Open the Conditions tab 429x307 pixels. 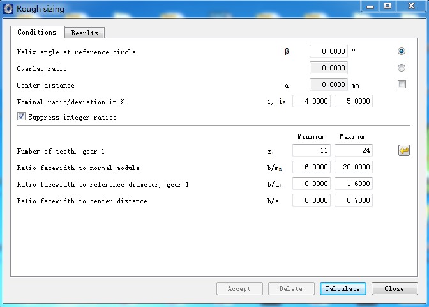click(x=36, y=32)
